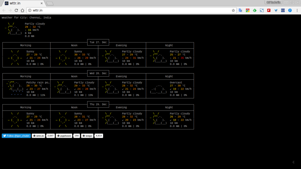
Task: Open the 4,614 wego stargazers count
Action: pos(99,136)
